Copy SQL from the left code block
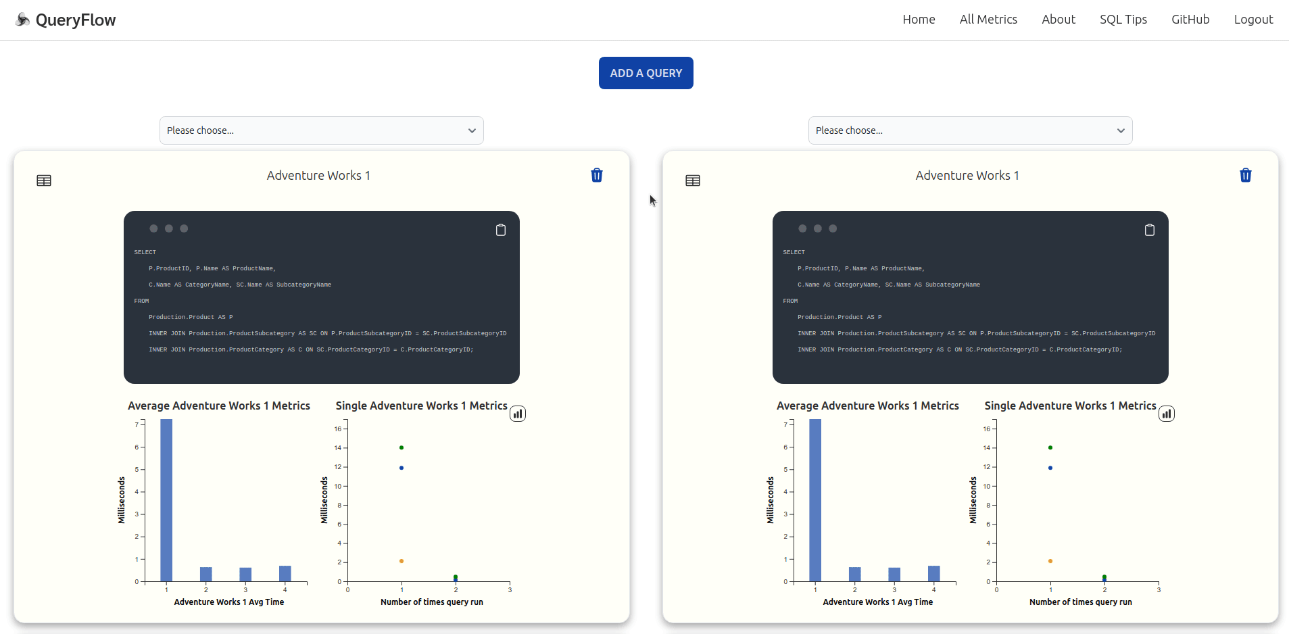Viewport: 1289px width, 634px height. coord(501,230)
